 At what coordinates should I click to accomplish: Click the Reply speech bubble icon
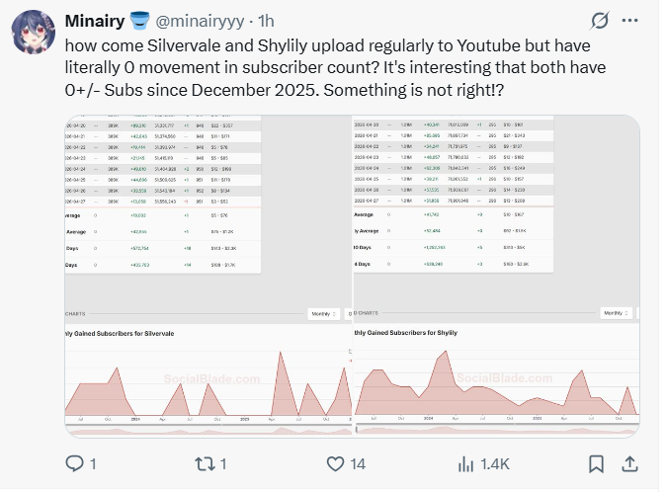pos(76,463)
